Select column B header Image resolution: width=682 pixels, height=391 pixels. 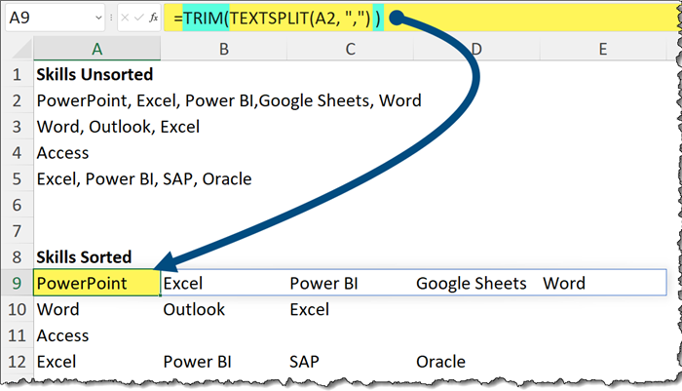222,50
